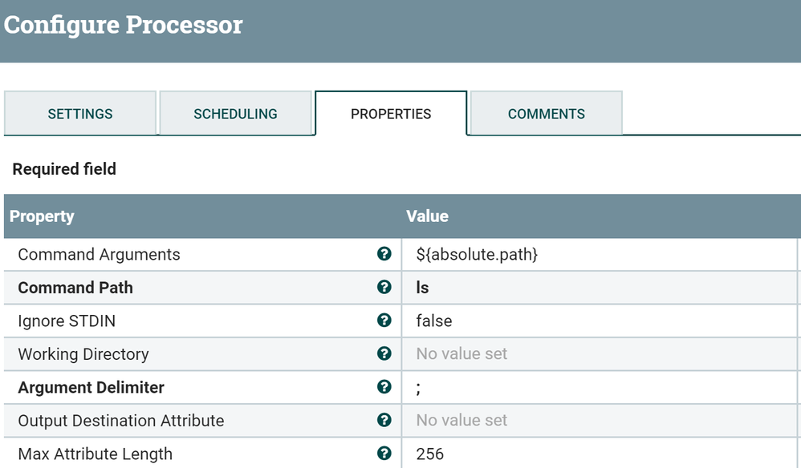Select the Properties tab
The height and width of the screenshot is (468, 801).
[391, 114]
